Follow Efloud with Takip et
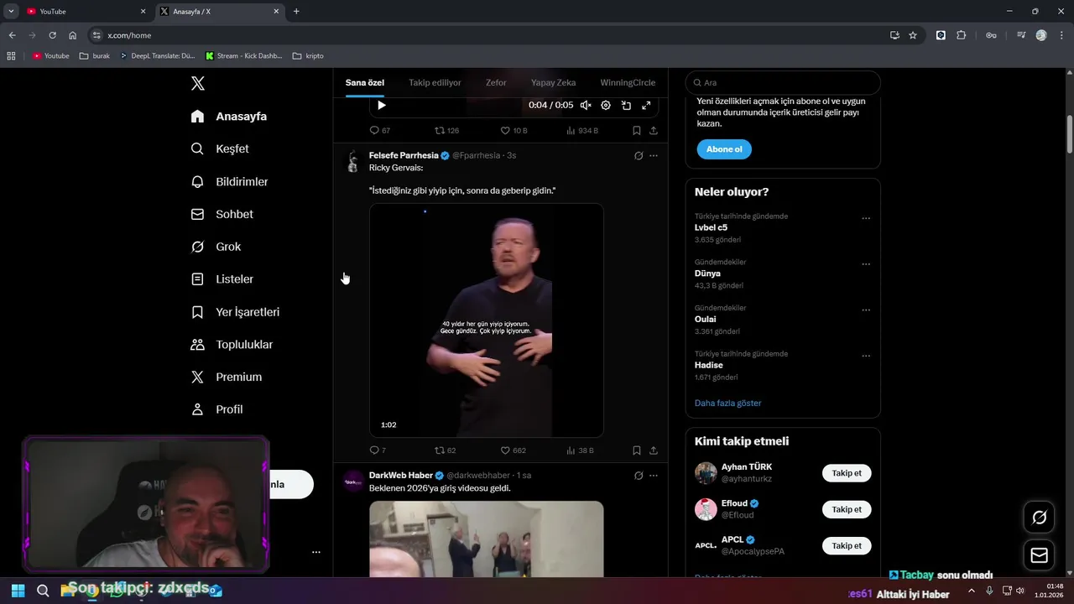This screenshot has width=1074, height=604. click(x=847, y=509)
